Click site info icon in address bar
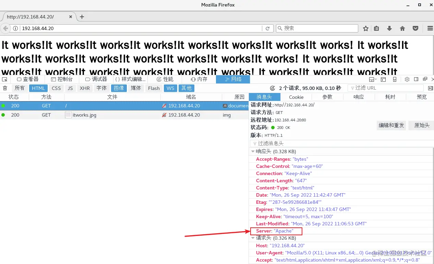434x264 pixels. 15,28
